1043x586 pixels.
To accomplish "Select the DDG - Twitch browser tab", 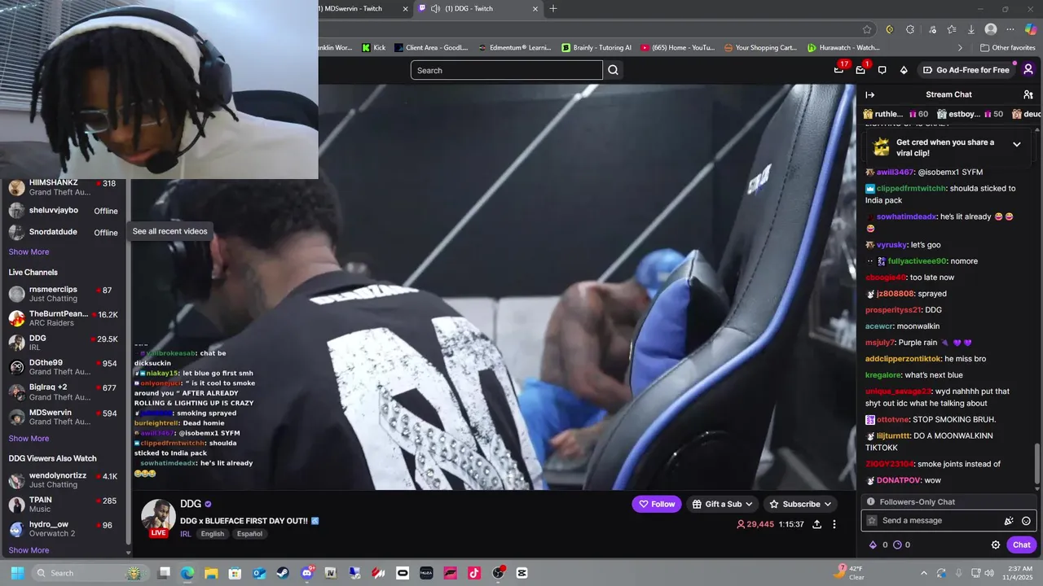I will pos(479,9).
